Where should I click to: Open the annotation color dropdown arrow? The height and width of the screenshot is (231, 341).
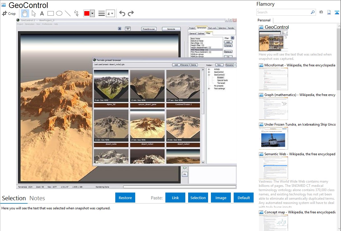(93, 13)
